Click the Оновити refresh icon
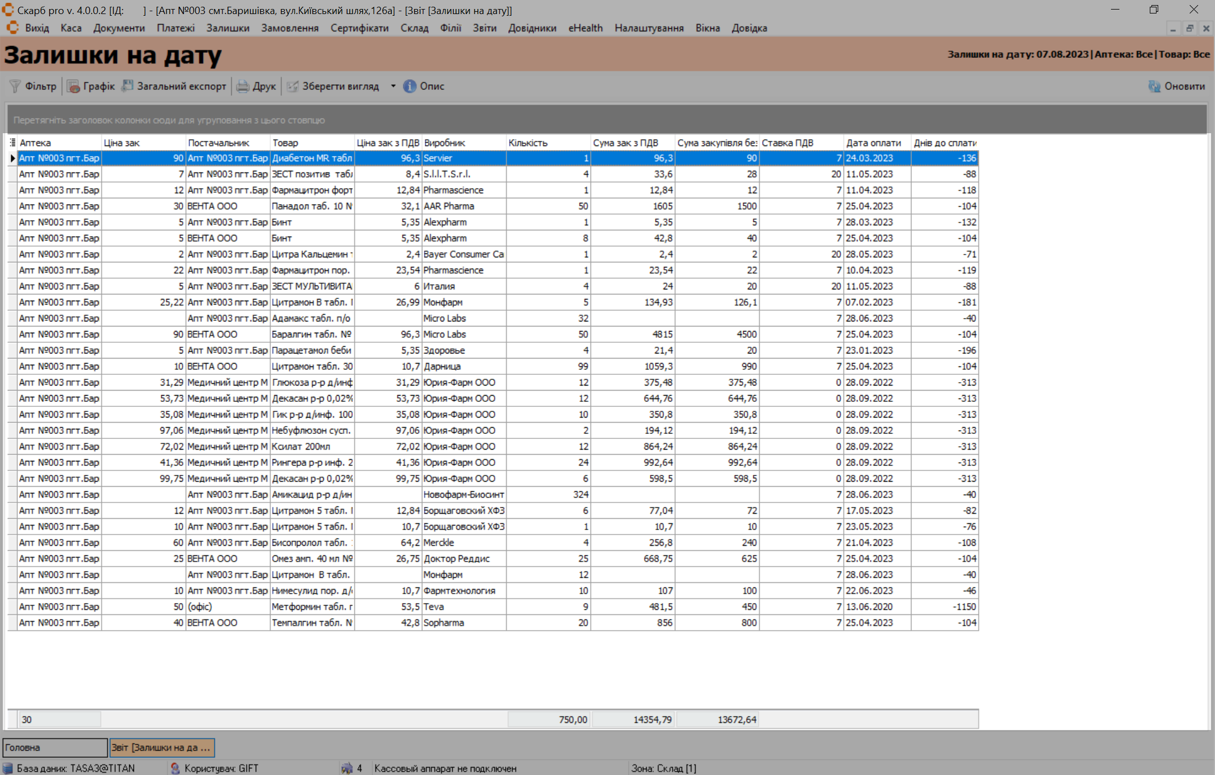This screenshot has height=775, width=1215. coord(1154,86)
